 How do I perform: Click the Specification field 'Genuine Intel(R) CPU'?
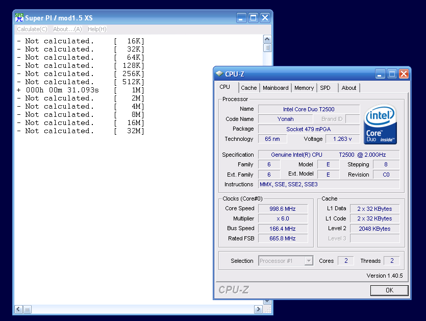click(x=329, y=155)
